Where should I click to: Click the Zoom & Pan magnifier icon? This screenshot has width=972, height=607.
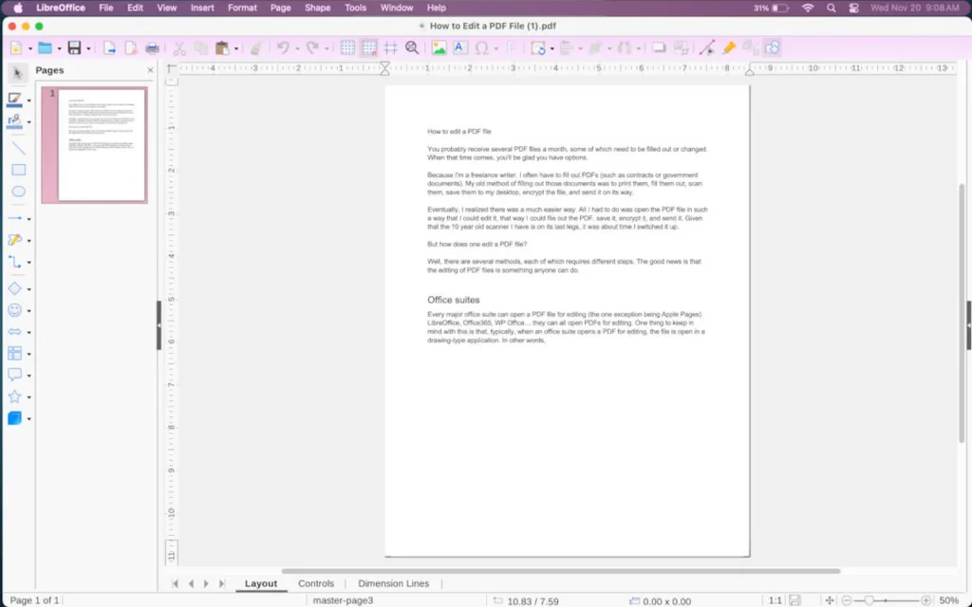click(412, 48)
